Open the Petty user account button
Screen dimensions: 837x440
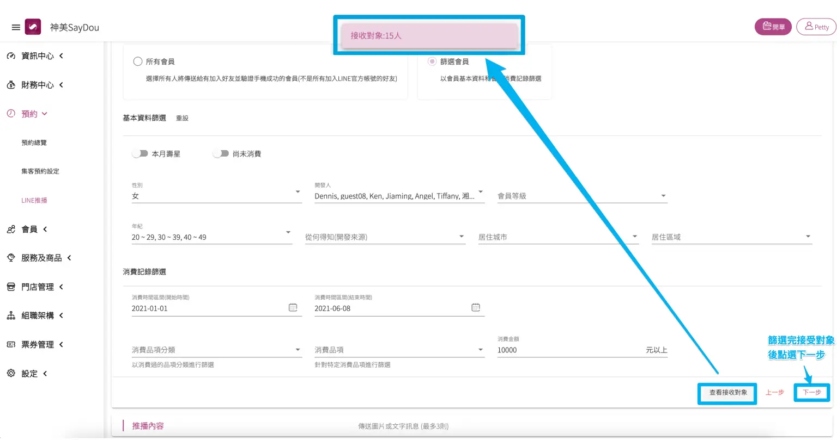click(x=816, y=27)
